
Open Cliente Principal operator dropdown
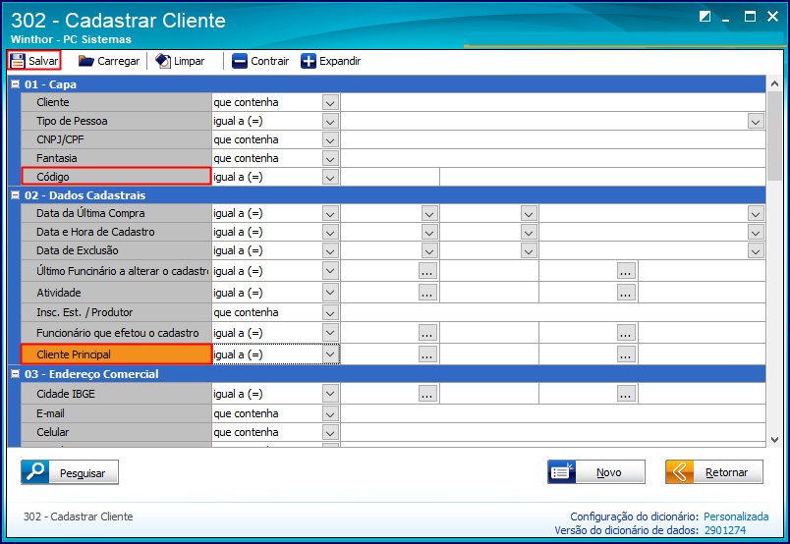click(x=330, y=354)
